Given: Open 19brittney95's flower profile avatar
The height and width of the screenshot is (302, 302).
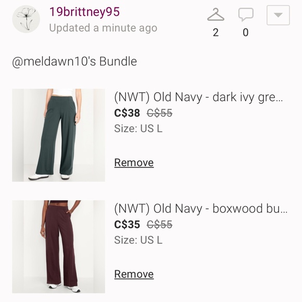Looking at the screenshot, I should [26, 19].
